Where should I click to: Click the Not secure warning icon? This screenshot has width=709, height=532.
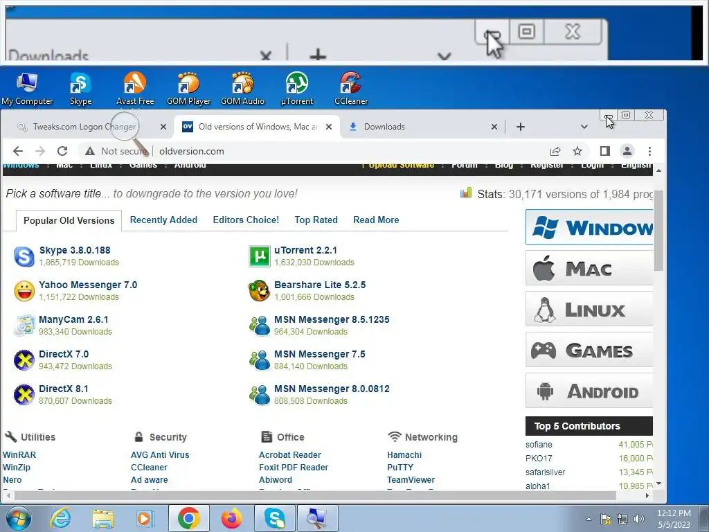point(90,151)
